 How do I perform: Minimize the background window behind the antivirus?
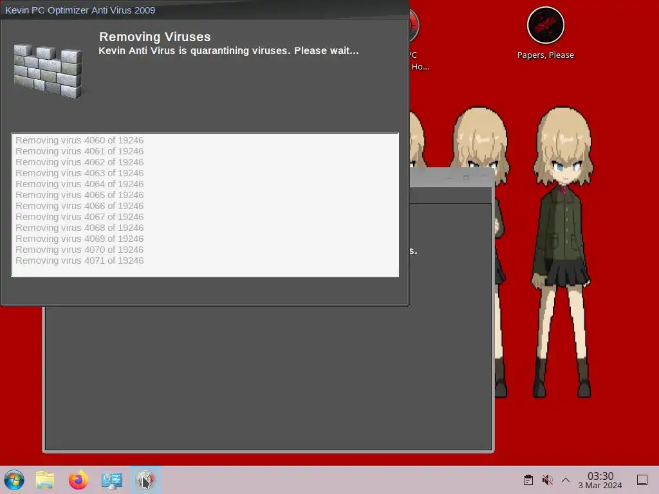(449, 178)
